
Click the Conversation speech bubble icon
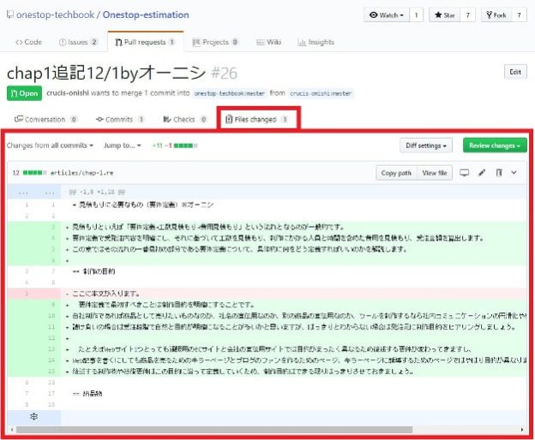pyautogui.click(x=18, y=119)
